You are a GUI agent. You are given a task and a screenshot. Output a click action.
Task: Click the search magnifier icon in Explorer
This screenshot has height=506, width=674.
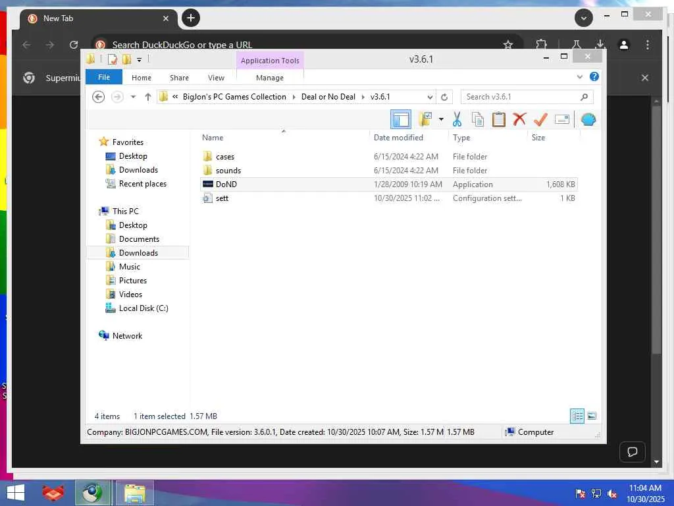coord(584,97)
